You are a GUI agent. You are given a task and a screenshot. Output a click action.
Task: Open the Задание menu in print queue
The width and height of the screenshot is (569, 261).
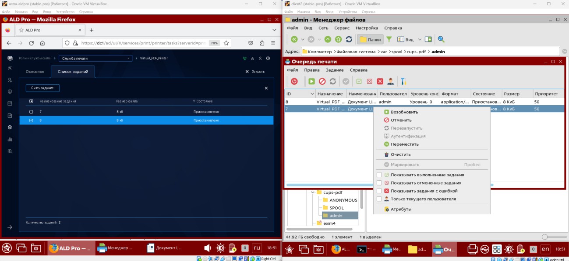coord(335,70)
